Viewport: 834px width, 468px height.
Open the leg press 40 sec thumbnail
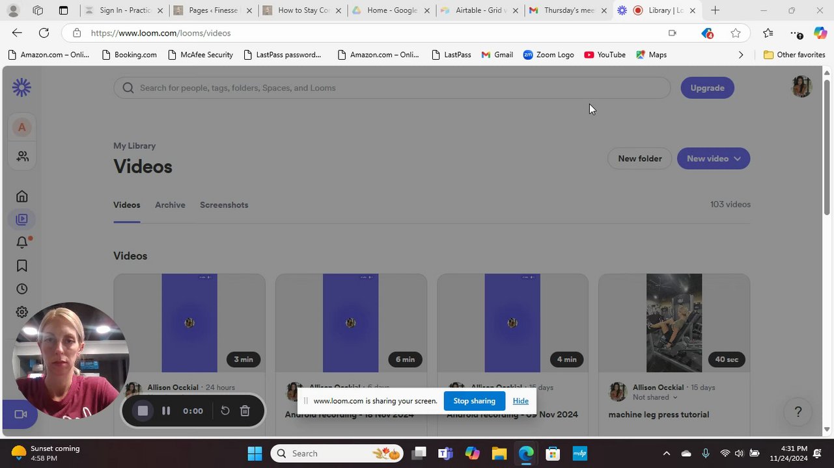coord(674,323)
